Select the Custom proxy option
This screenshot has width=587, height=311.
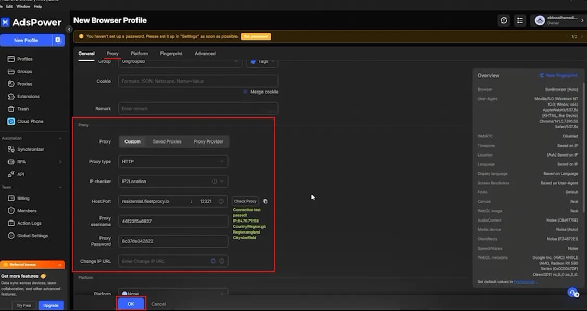pos(132,141)
